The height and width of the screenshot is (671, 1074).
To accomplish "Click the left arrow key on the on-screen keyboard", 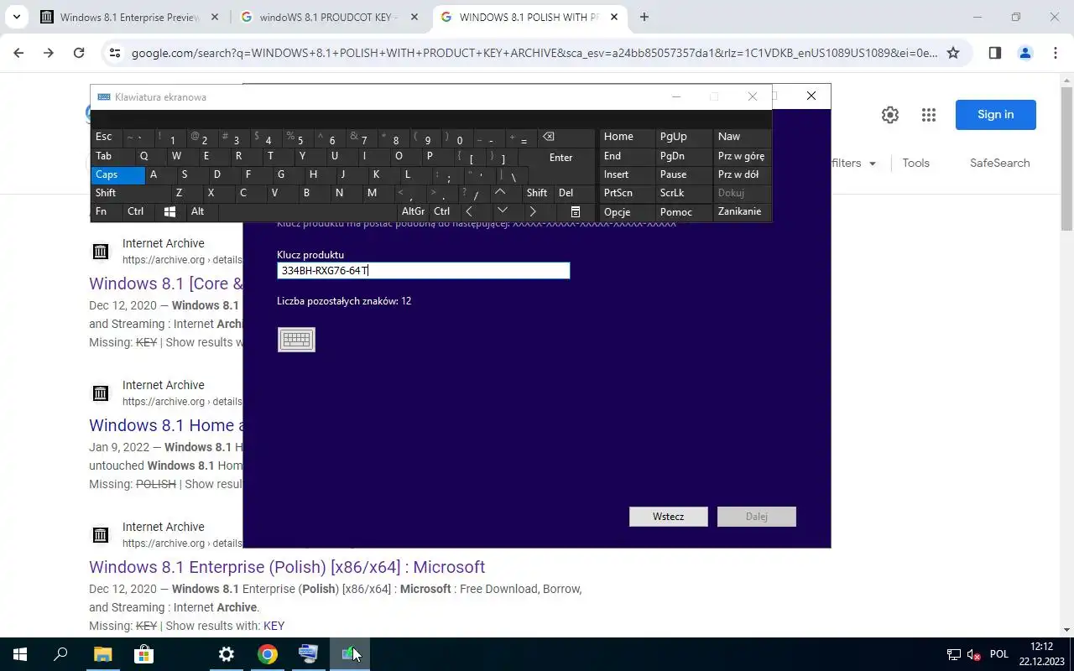I will click(469, 211).
